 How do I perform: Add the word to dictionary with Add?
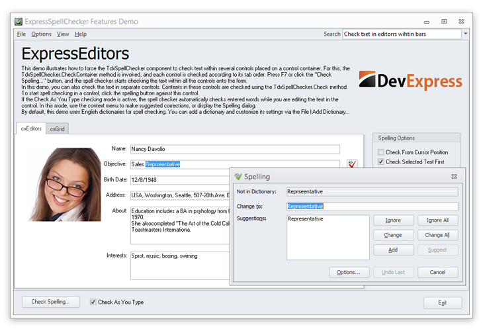[x=393, y=250]
